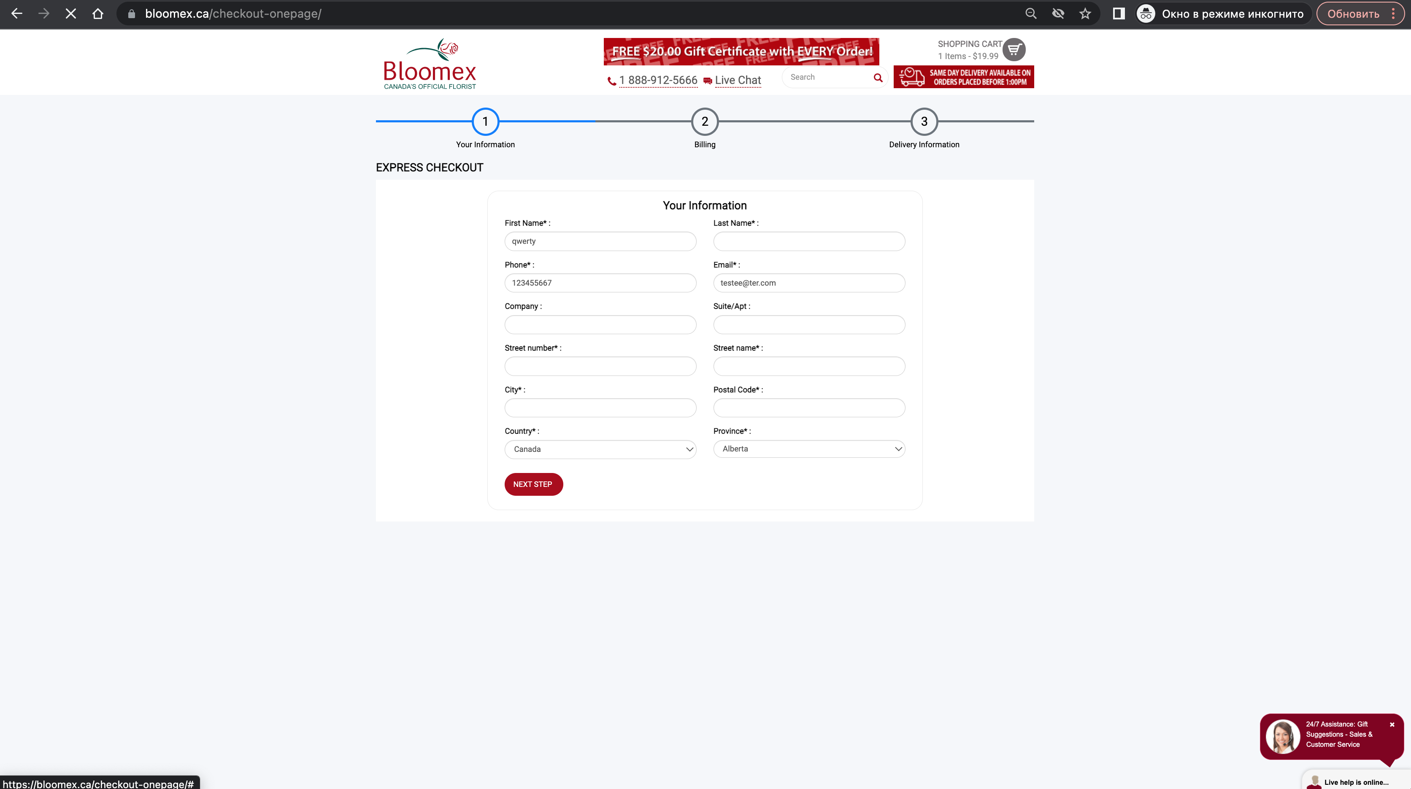Open the browser home page icon

coord(97,14)
